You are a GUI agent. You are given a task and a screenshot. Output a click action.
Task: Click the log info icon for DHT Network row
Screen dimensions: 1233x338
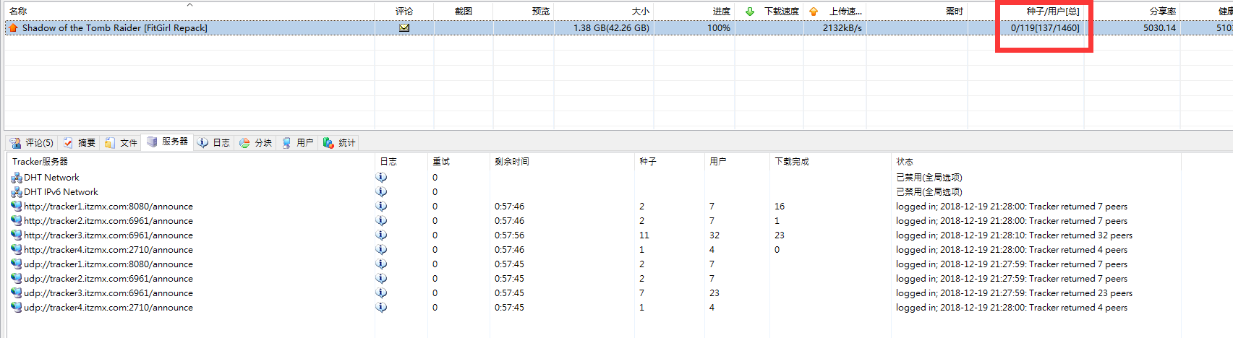click(381, 178)
